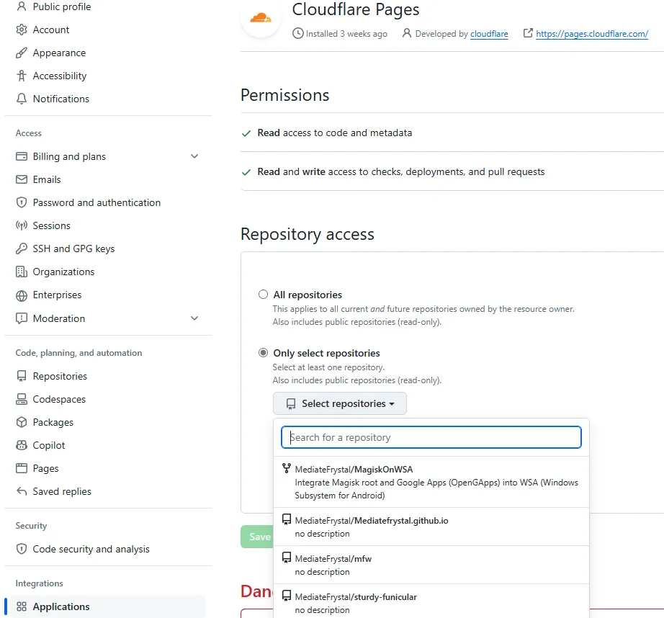The image size is (664, 618).
Task: Click the Search for a repository field
Action: (x=431, y=437)
